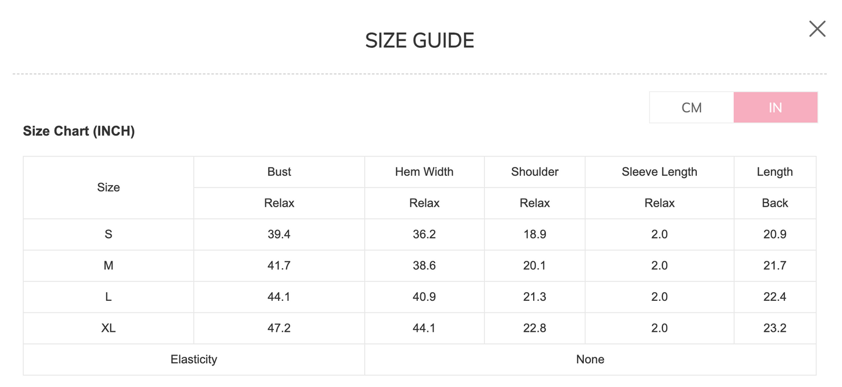This screenshot has width=842, height=387.
Task: Click the 23.2 length value for XL
Action: tap(774, 328)
